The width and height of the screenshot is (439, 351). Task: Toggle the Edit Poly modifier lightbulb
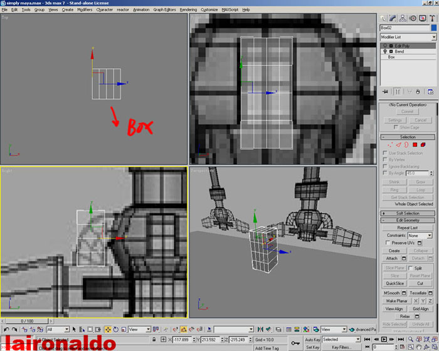[385, 46]
